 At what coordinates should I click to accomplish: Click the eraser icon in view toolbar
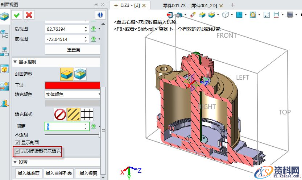tap(193, 15)
